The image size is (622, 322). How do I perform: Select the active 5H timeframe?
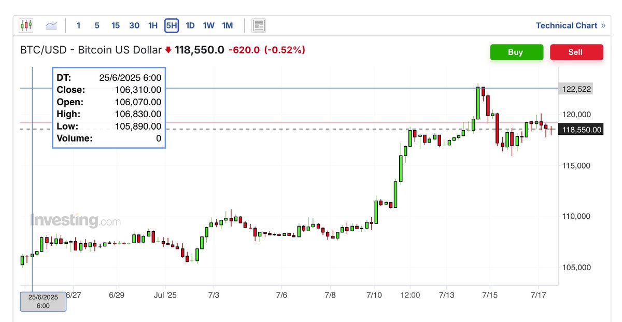(x=172, y=25)
